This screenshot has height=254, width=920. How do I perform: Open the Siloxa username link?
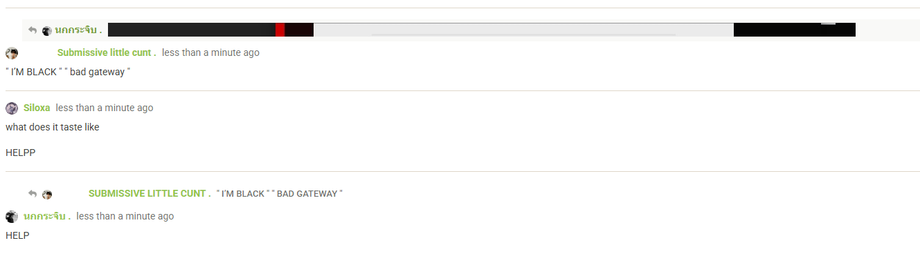point(37,108)
